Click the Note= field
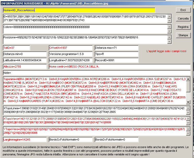The height and width of the screenshot is (158, 194). [x=97, y=73]
